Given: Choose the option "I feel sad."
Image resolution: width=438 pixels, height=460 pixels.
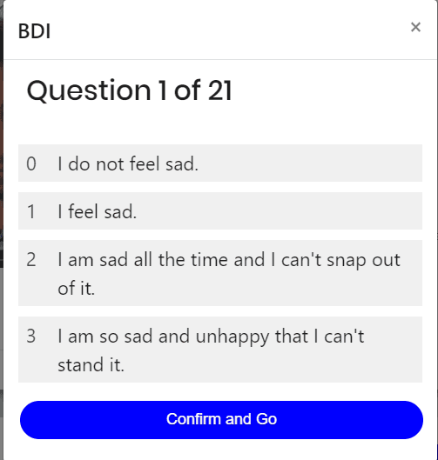Looking at the screenshot, I should point(220,211).
